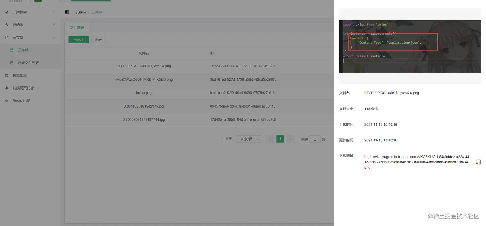
Task: Click ID 09457bfa-acdd-47fe-bd31-d6aeca886413
Action: [243, 106]
